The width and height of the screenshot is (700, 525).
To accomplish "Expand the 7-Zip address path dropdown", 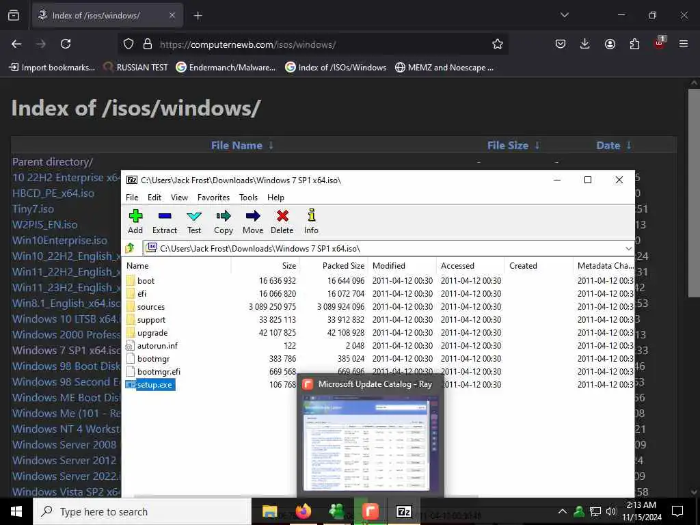I will point(629,248).
